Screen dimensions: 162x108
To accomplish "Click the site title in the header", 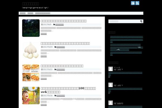I will (x=31, y=4).
